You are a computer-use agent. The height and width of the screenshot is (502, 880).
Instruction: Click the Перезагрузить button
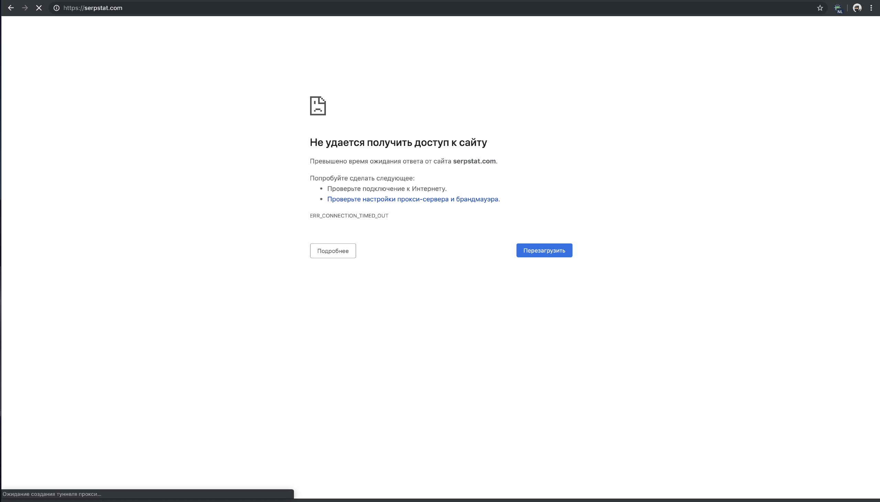(x=544, y=250)
